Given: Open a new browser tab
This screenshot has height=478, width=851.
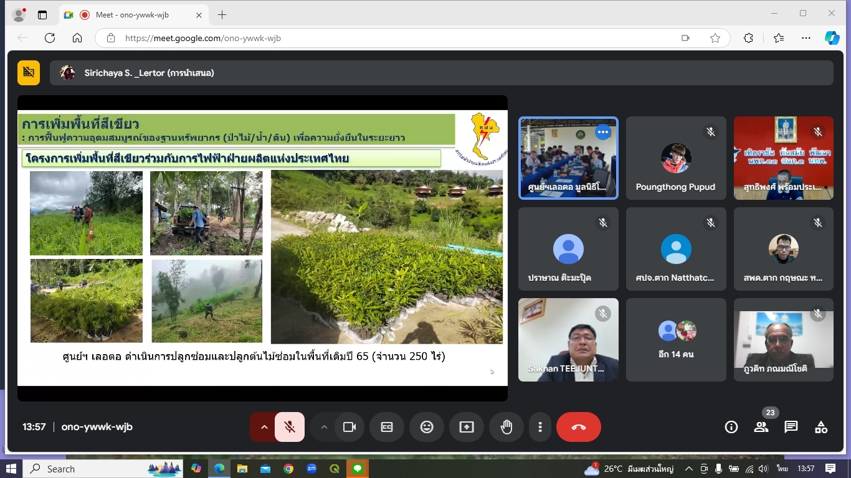Looking at the screenshot, I should point(222,14).
